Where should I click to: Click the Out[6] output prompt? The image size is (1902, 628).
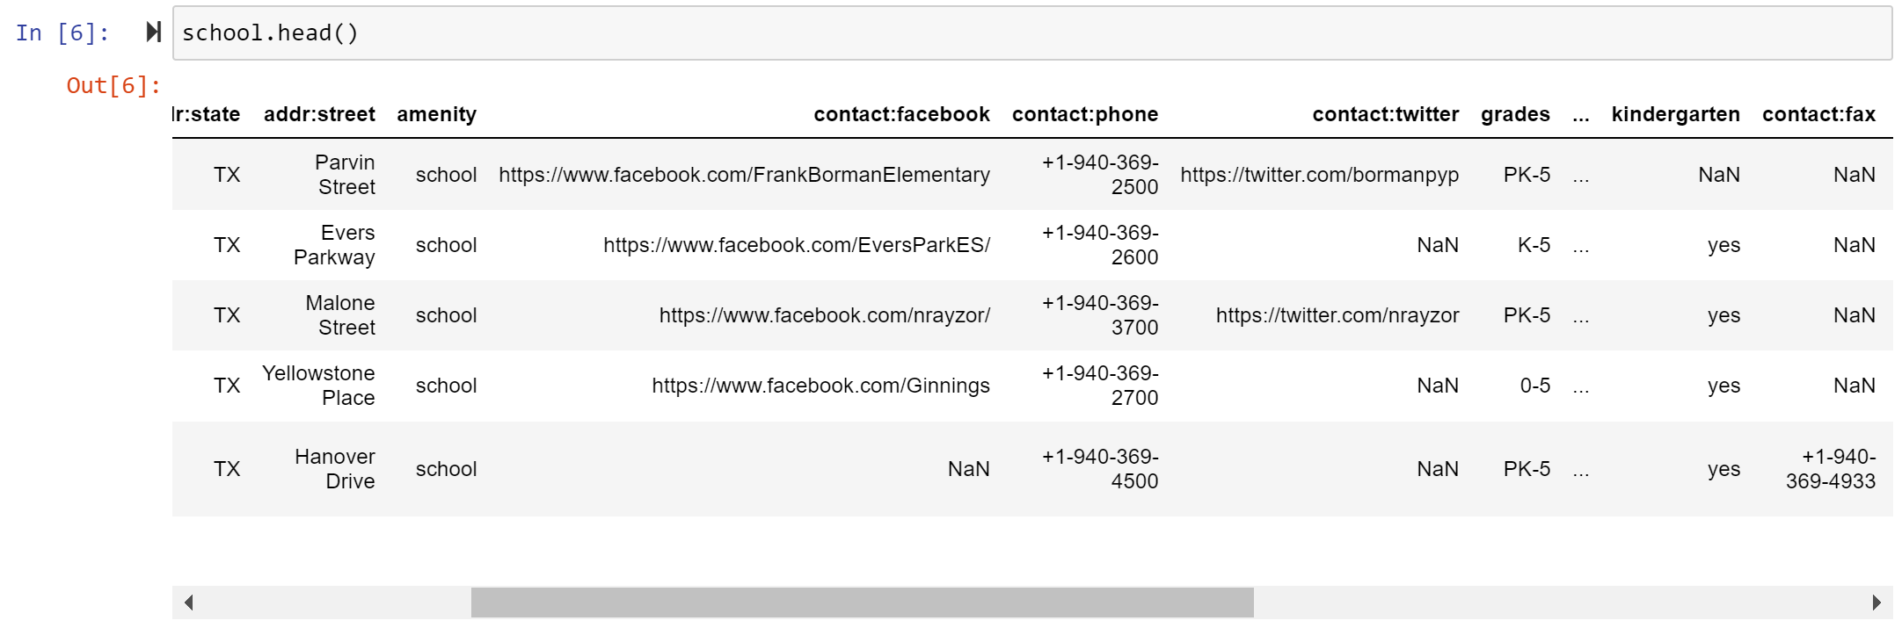pos(113,85)
